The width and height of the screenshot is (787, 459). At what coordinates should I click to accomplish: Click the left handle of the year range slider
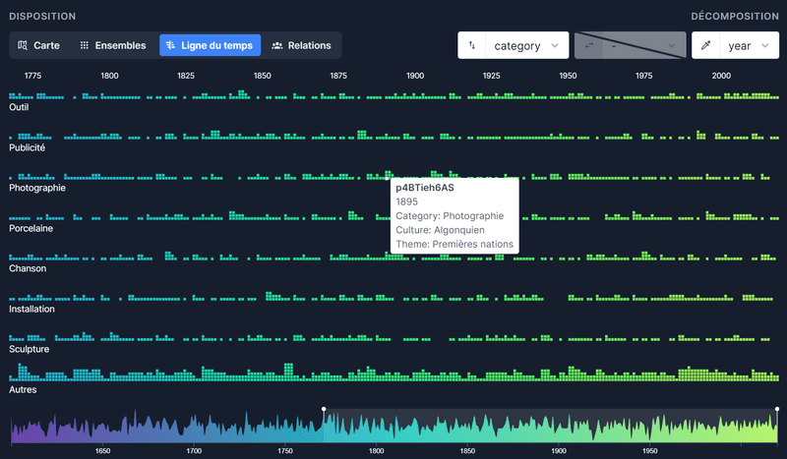(324, 409)
